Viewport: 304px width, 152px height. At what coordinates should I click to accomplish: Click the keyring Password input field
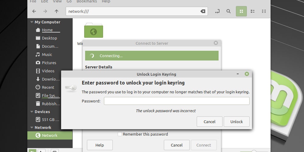177,101
